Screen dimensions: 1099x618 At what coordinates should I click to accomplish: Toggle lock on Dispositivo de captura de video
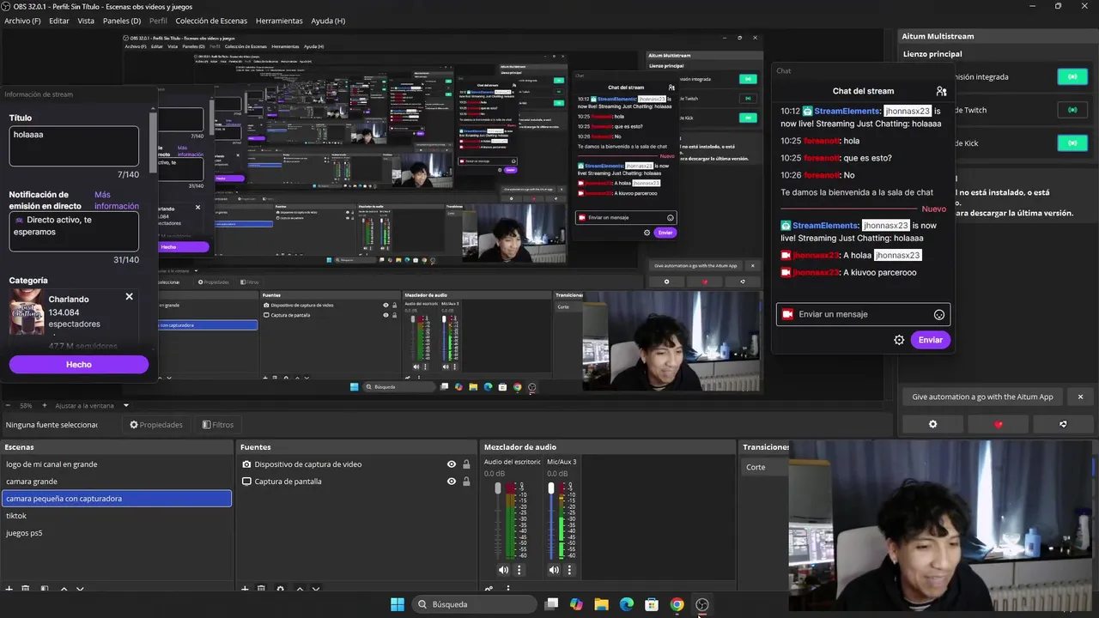[466, 464]
